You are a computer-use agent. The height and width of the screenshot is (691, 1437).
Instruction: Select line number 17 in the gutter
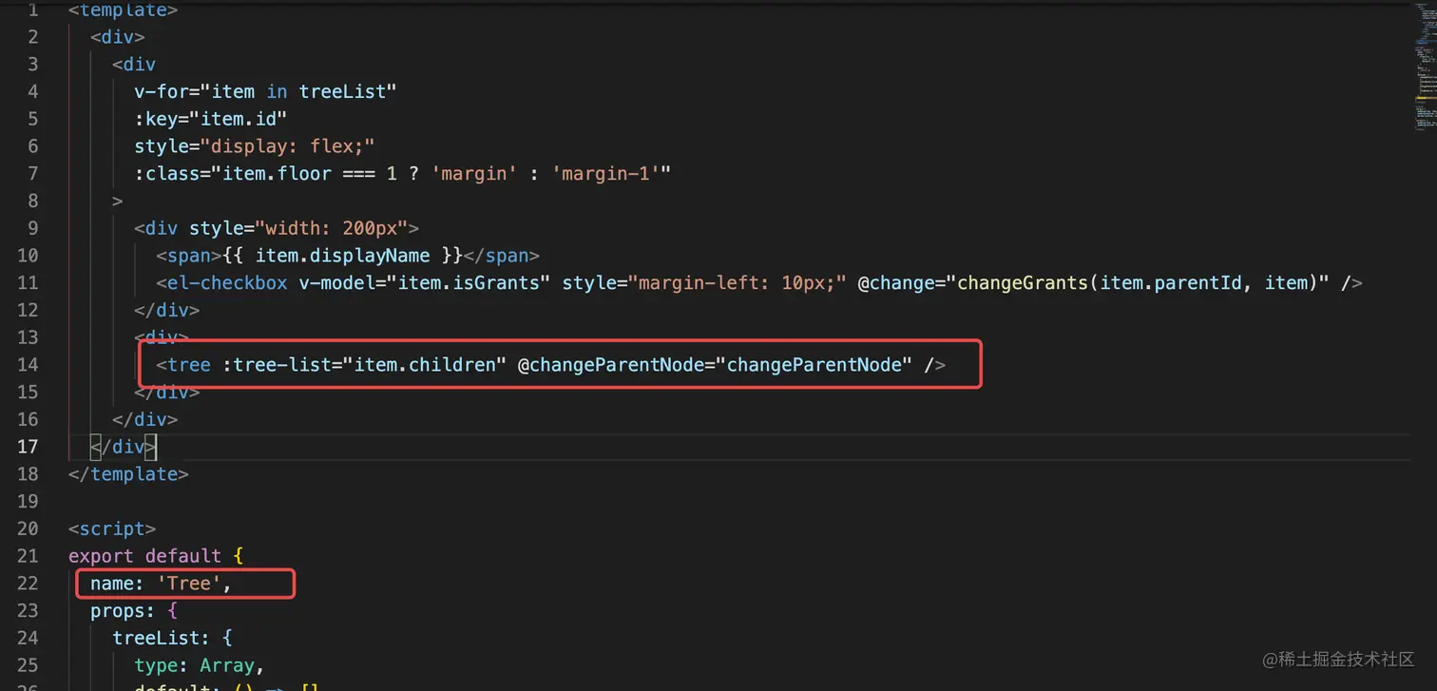(28, 447)
